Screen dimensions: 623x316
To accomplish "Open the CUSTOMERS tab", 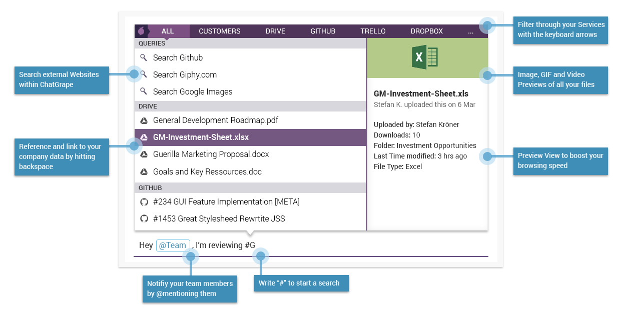I will [219, 31].
